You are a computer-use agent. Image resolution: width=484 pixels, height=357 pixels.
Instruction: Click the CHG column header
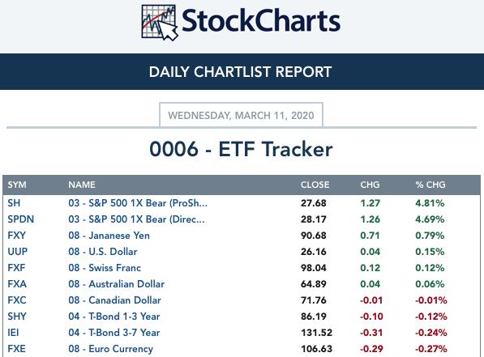pos(370,185)
